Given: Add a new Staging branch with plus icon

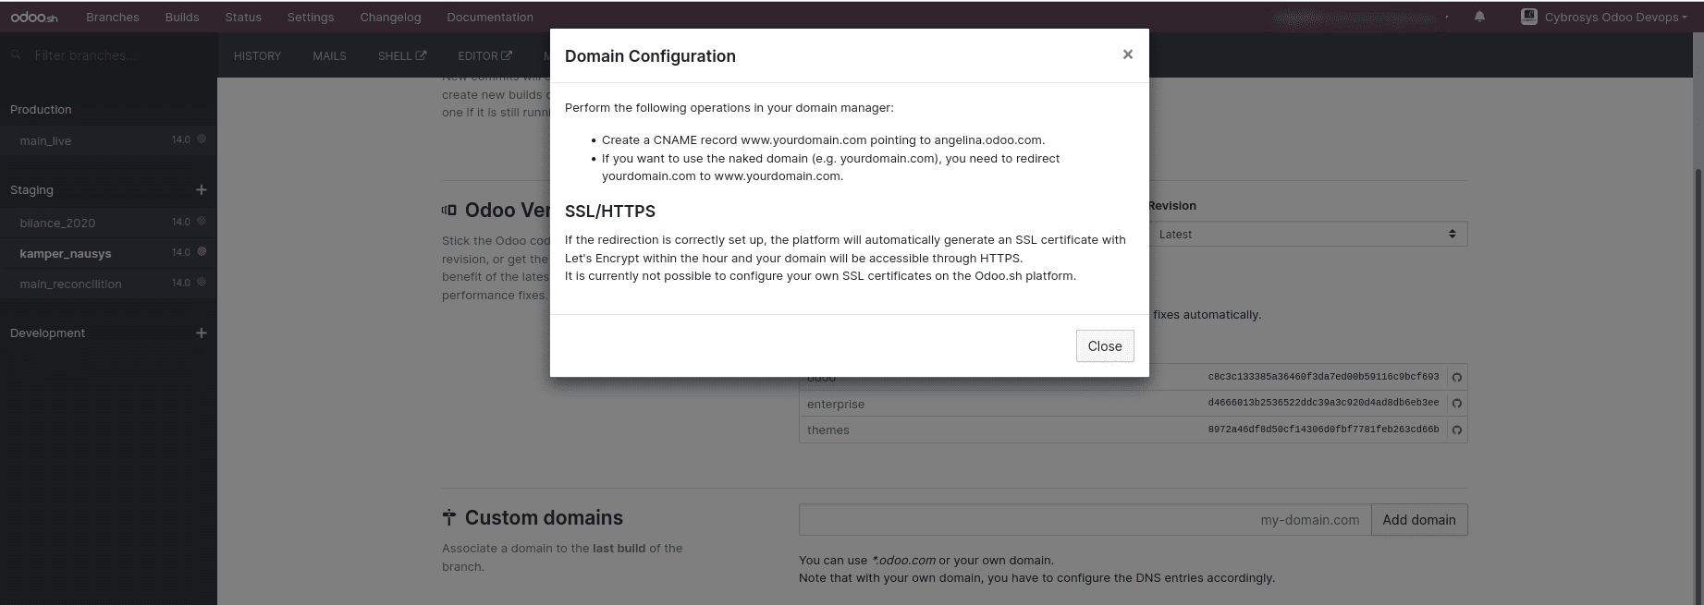Looking at the screenshot, I should pos(202,189).
